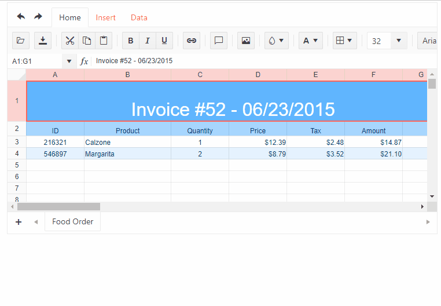Open the font size 32 dropdown

point(398,41)
